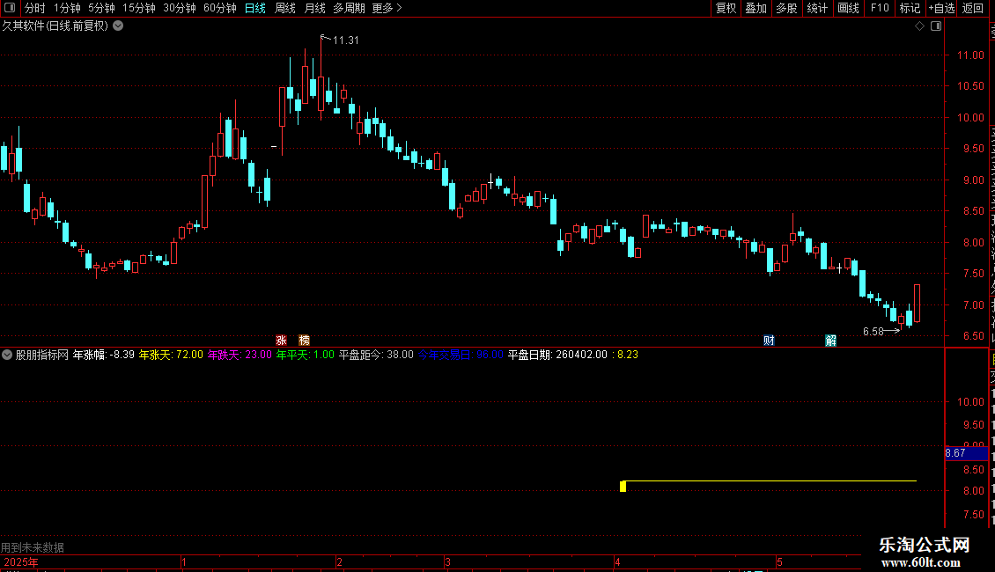Click the 年涨天: 72.00 value

(x=172, y=356)
